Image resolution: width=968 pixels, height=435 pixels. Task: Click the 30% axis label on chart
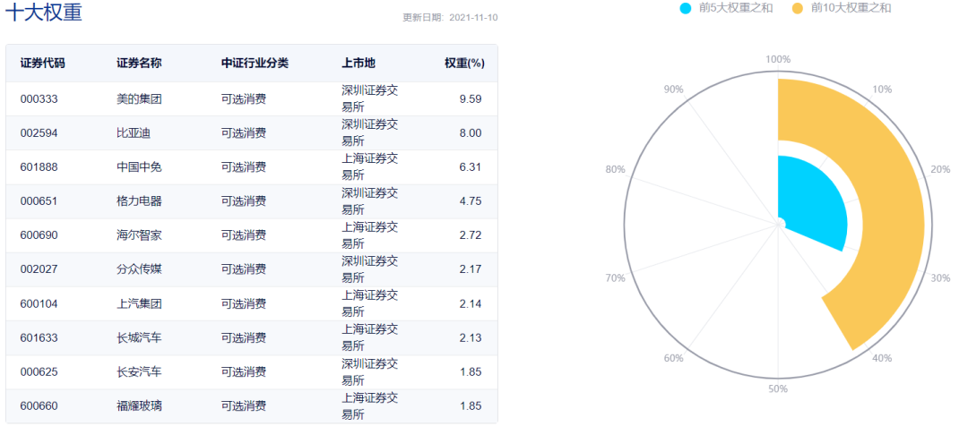pyautogui.click(x=940, y=277)
